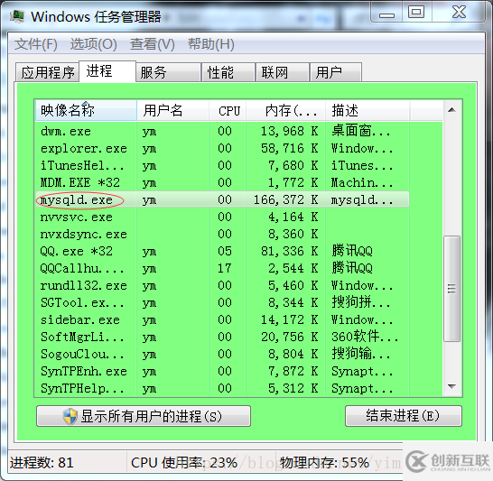Viewport: 493px width, 481px height.
Task: Open the 帮助(H) menu
Action: pyautogui.click(x=211, y=44)
